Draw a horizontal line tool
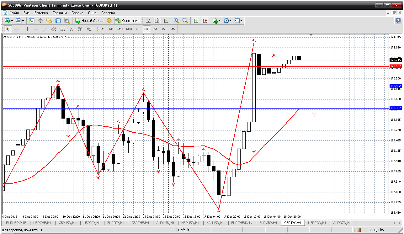The image size is (404, 234). (36, 29)
